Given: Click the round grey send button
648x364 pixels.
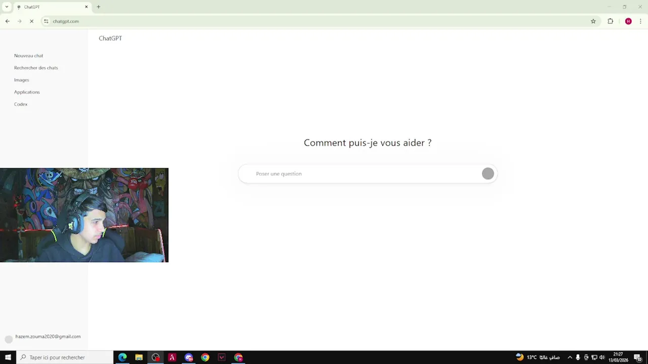Looking at the screenshot, I should [488, 174].
